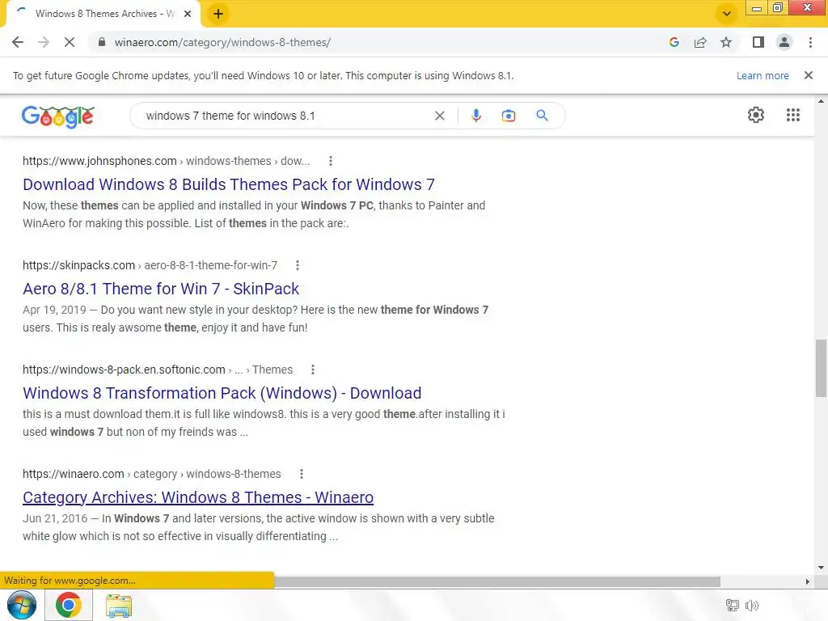Click the vertical scrollbar thumb
Image resolution: width=828 pixels, height=621 pixels.
pyautogui.click(x=820, y=368)
